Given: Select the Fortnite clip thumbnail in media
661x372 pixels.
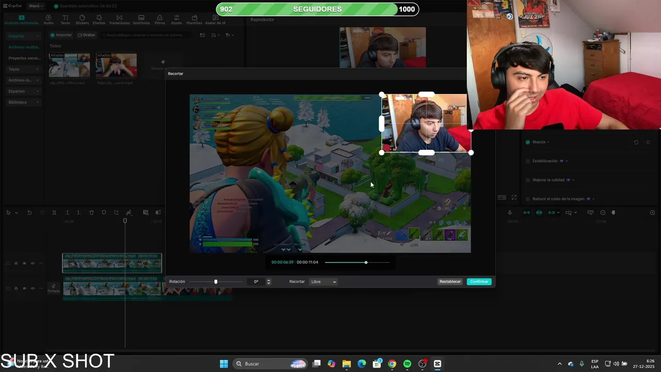Looking at the screenshot, I should 69,65.
